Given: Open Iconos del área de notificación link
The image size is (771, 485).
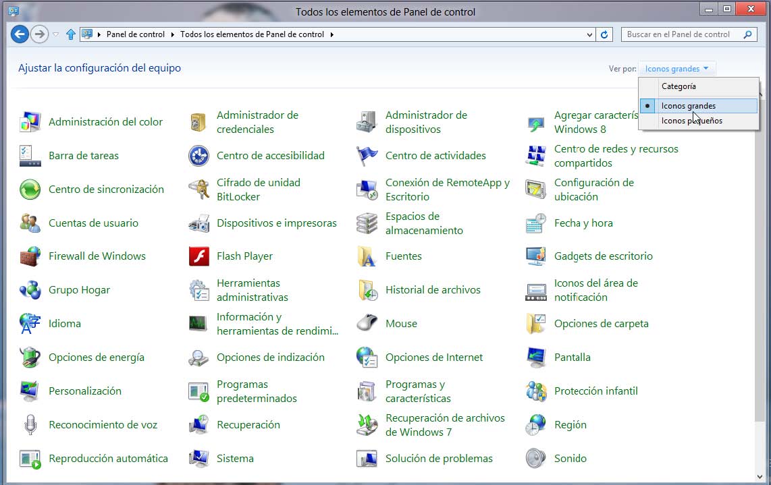Looking at the screenshot, I should [x=596, y=290].
